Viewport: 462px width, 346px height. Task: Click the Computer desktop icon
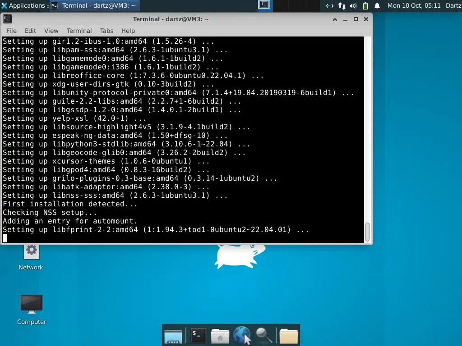click(32, 310)
